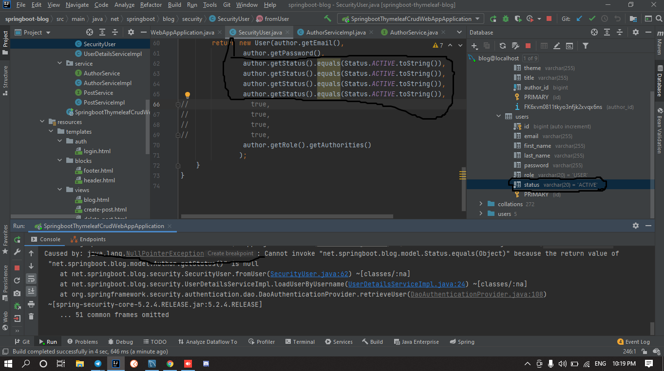Click the Git Update Project blue arrow

(579, 19)
